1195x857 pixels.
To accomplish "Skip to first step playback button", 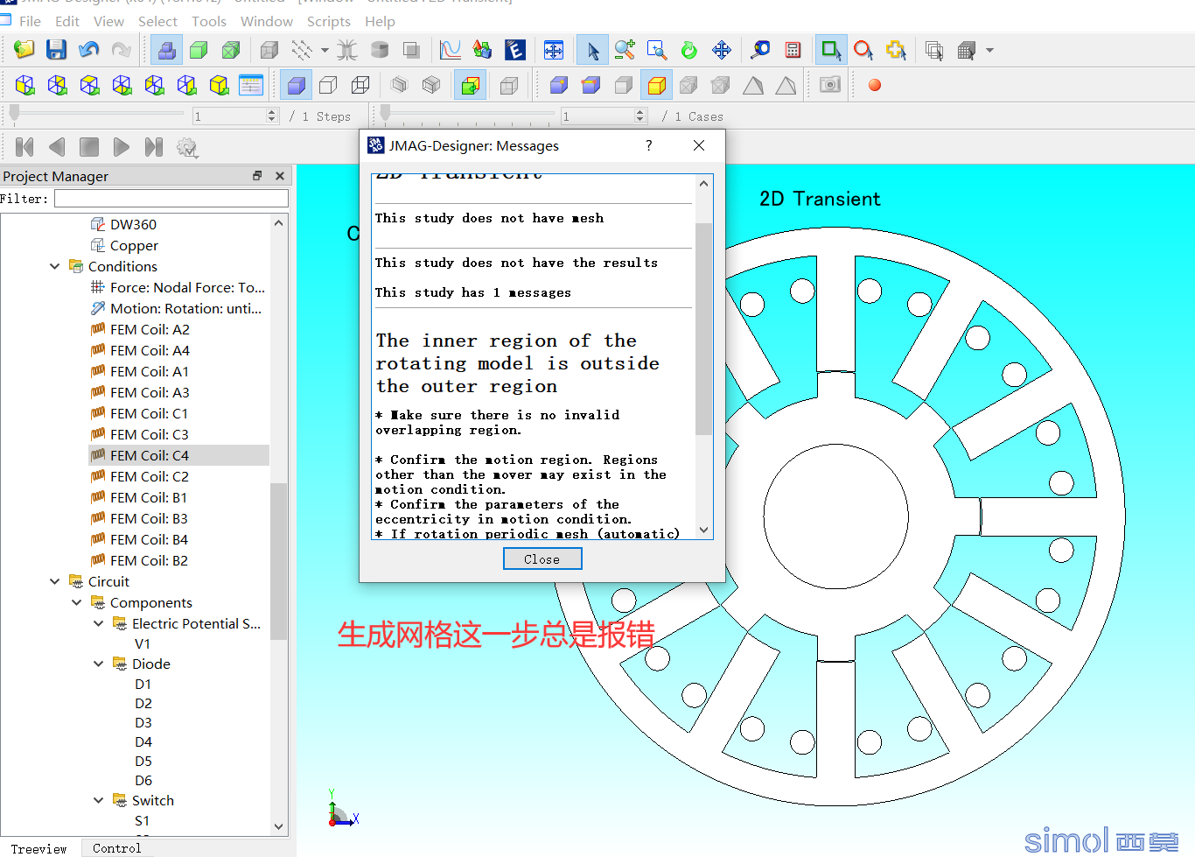I will click(x=24, y=147).
